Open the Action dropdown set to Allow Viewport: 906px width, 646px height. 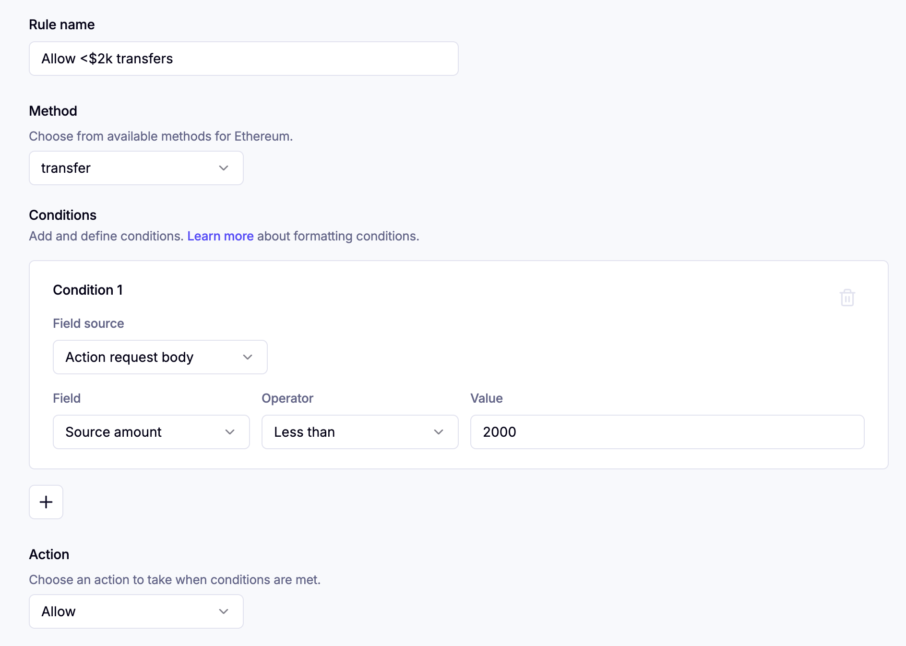tap(136, 611)
